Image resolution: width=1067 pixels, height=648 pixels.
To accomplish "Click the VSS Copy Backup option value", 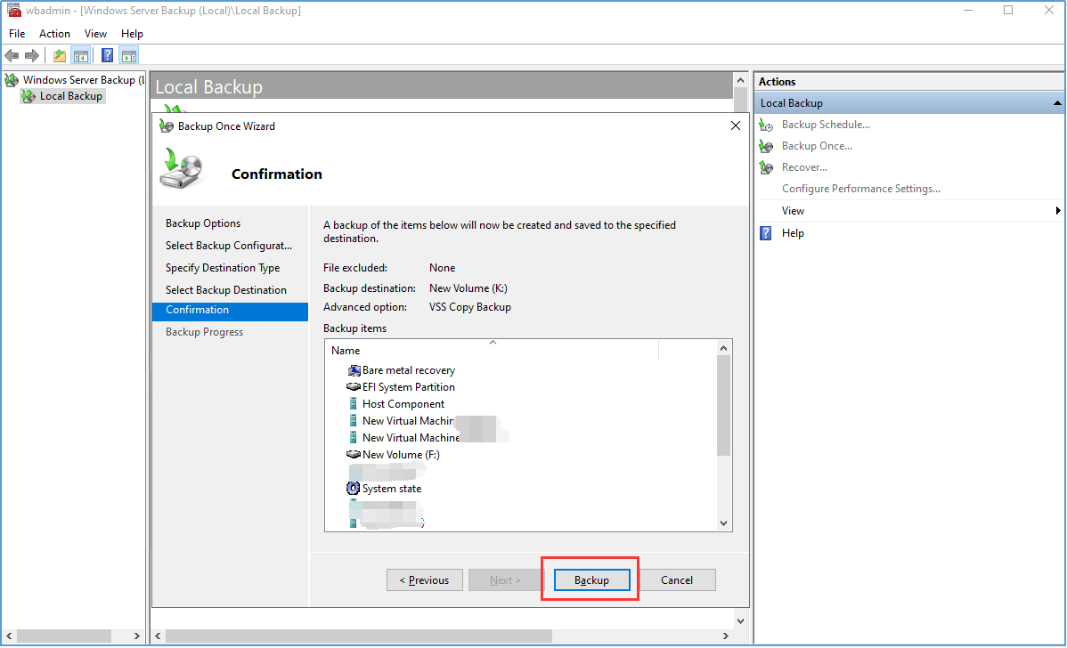I will click(x=470, y=307).
